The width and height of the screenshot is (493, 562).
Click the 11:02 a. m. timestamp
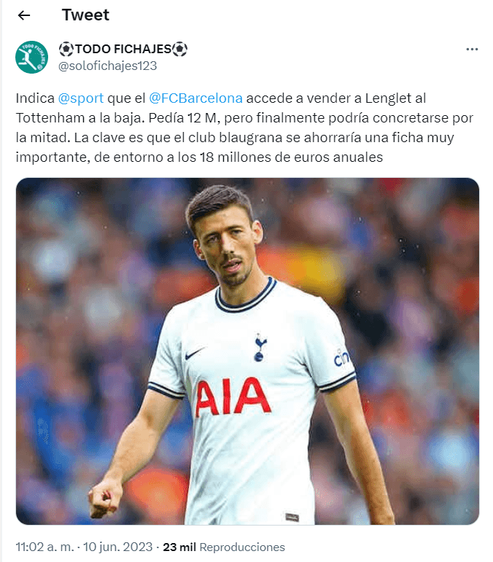pos(44,547)
